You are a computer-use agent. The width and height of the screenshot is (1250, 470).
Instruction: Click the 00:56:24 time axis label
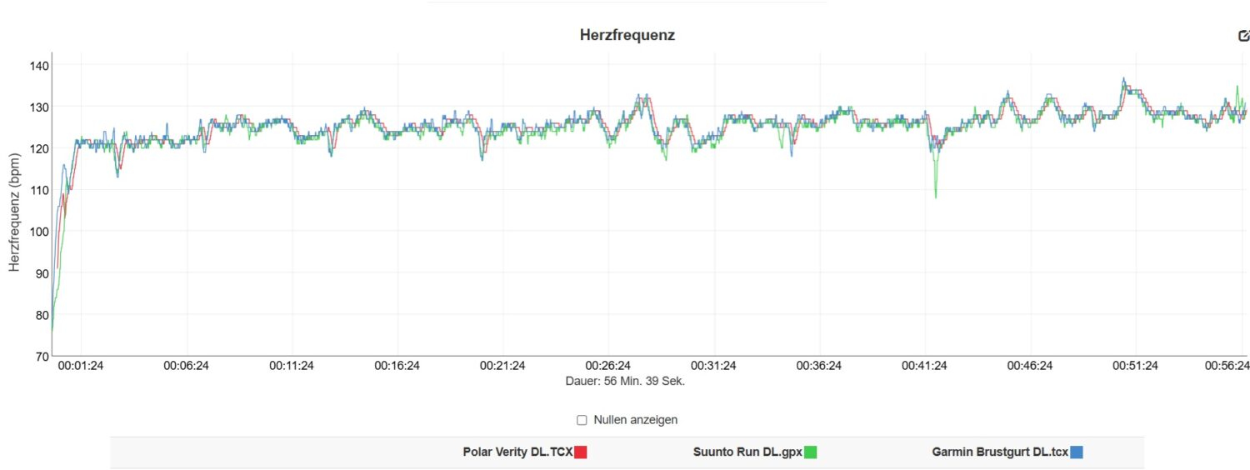point(1227,366)
